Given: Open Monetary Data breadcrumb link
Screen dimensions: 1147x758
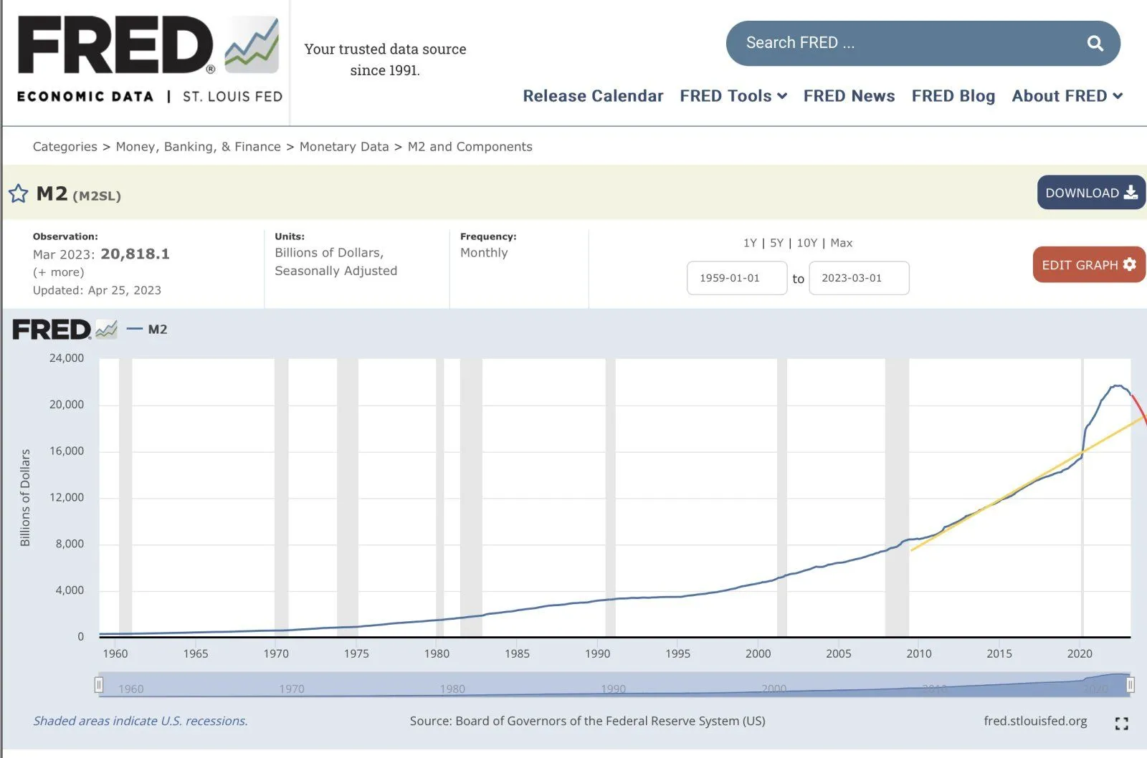Looking at the screenshot, I should 343,147.
